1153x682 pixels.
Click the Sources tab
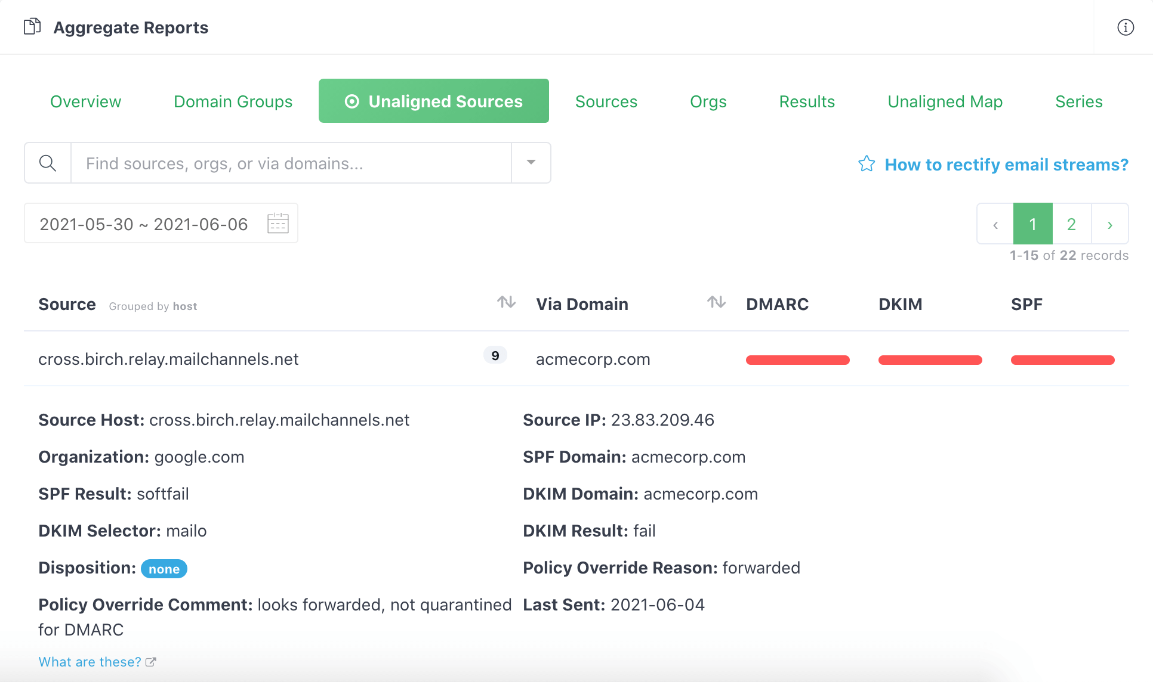coord(606,101)
